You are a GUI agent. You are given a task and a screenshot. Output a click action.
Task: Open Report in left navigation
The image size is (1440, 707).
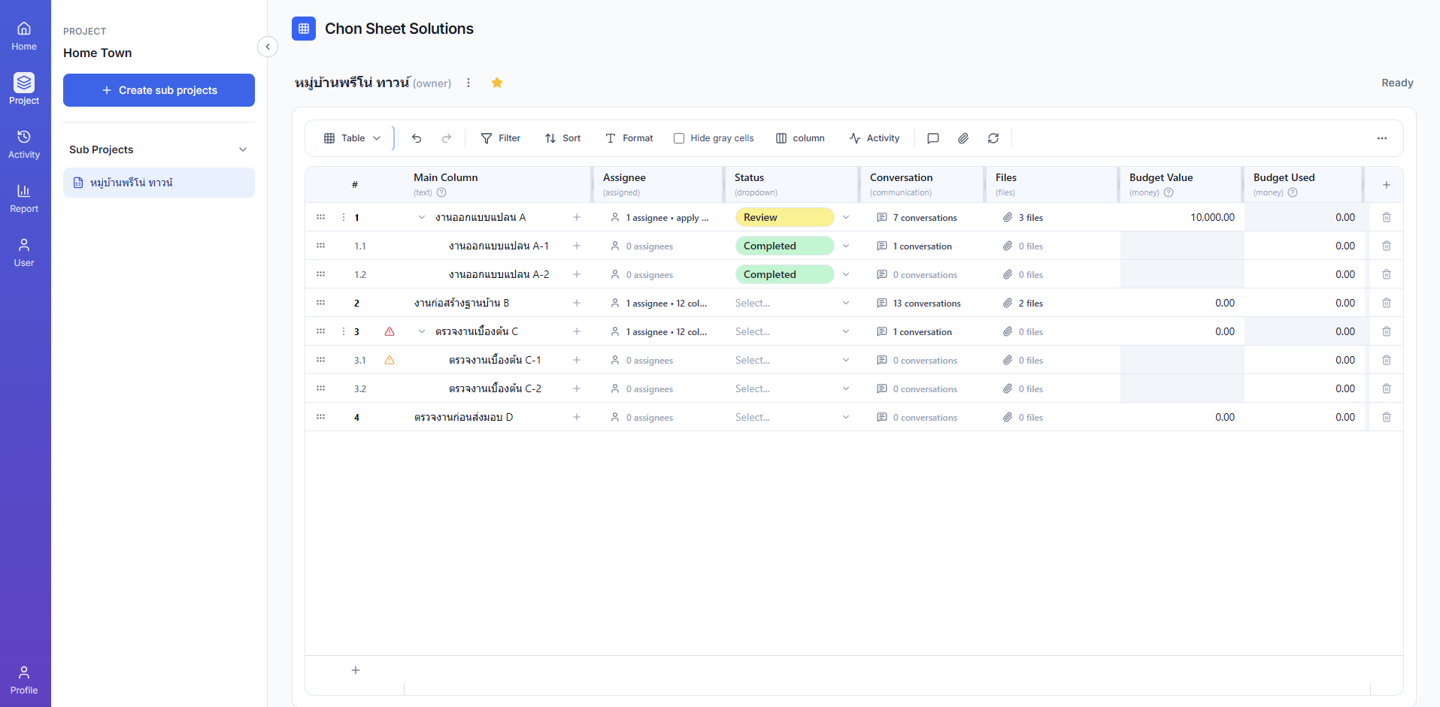pyautogui.click(x=24, y=198)
